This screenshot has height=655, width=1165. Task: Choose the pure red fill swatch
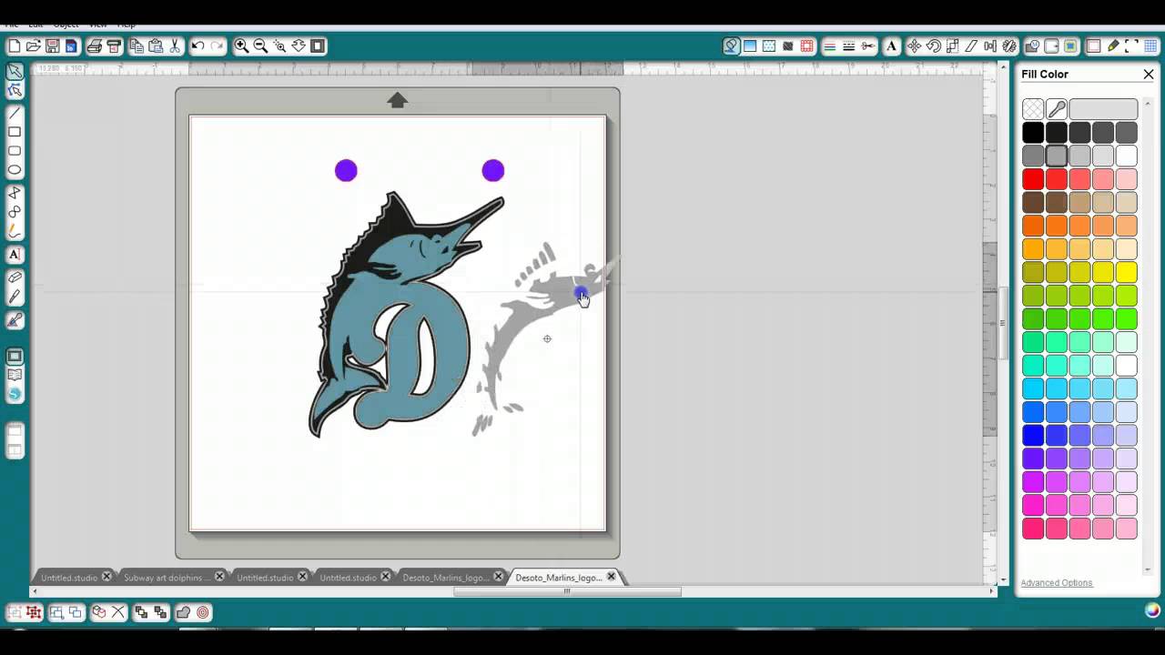coord(1033,179)
